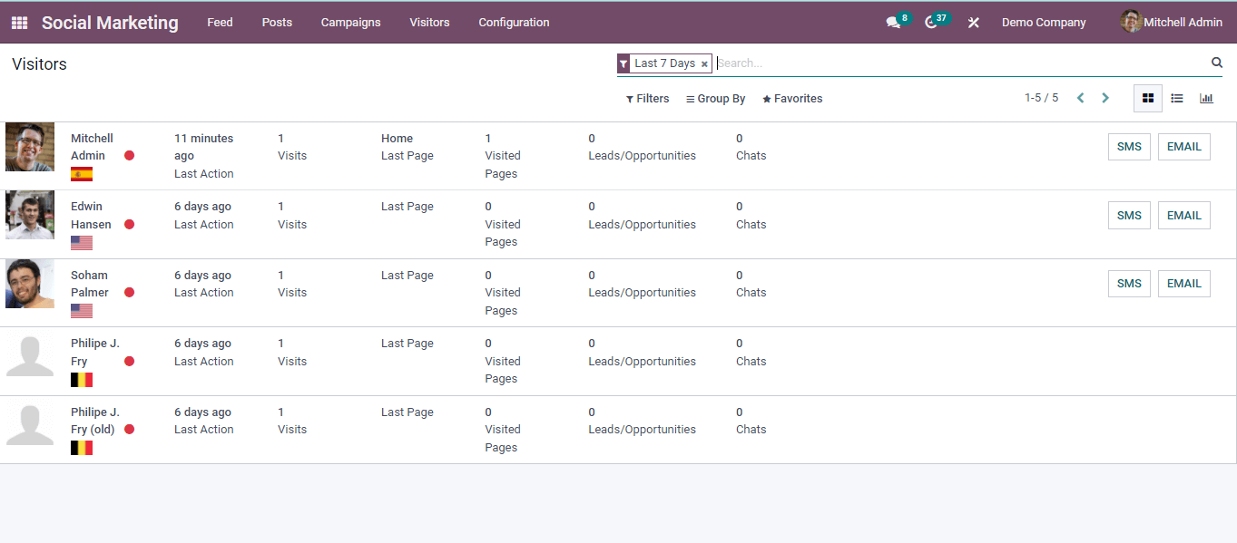Switch to graph view

[x=1206, y=98]
